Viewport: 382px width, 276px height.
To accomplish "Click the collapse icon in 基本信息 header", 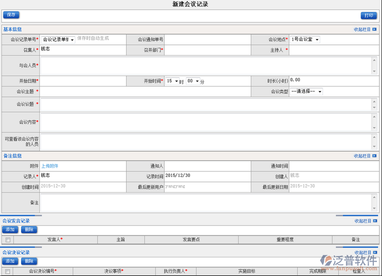I will pyautogui.click(x=374, y=30).
